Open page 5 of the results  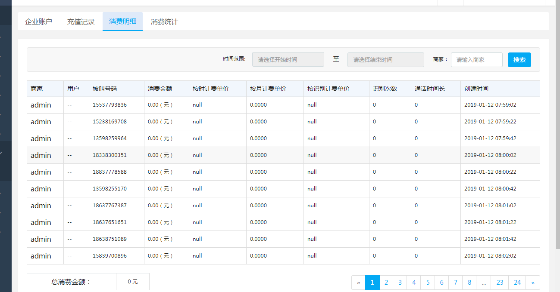pos(428,283)
